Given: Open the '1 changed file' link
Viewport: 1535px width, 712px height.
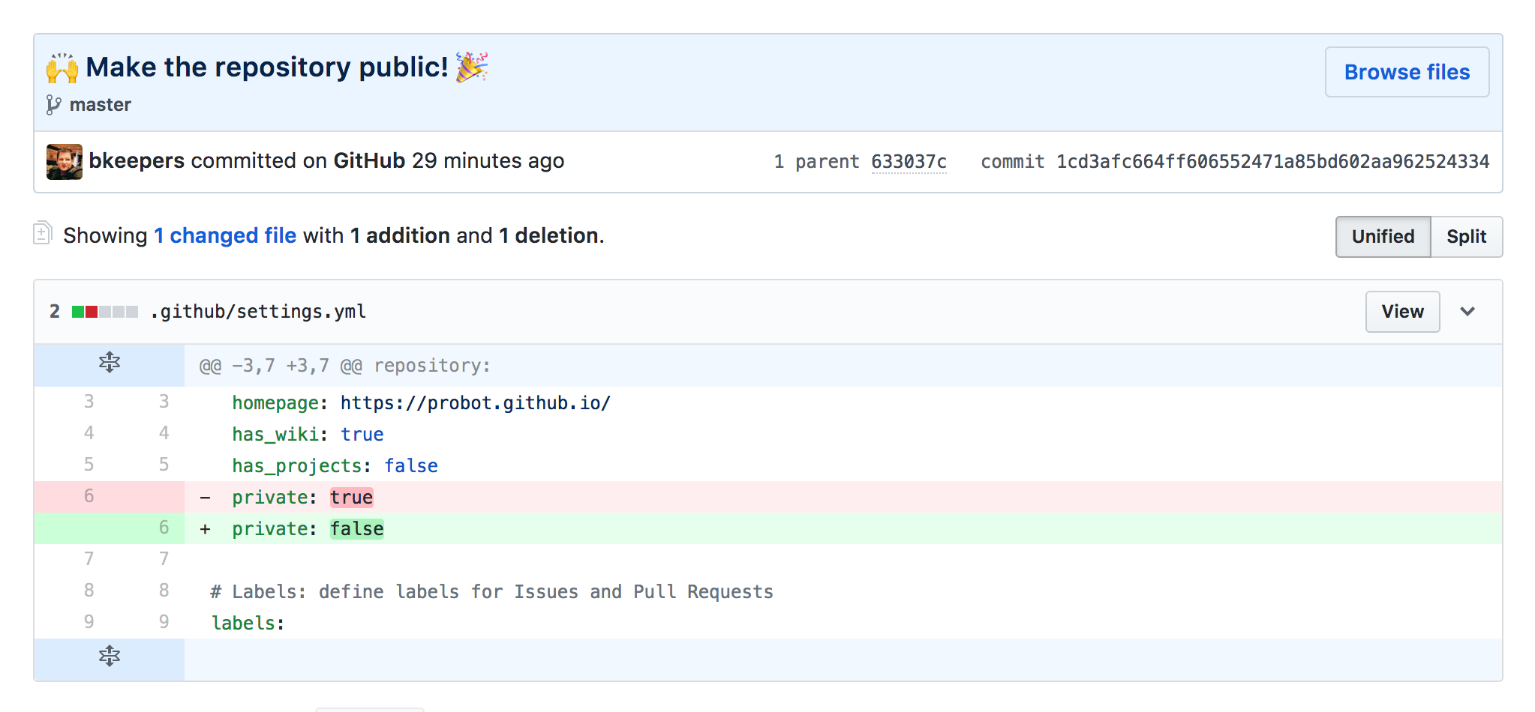Looking at the screenshot, I should [225, 235].
